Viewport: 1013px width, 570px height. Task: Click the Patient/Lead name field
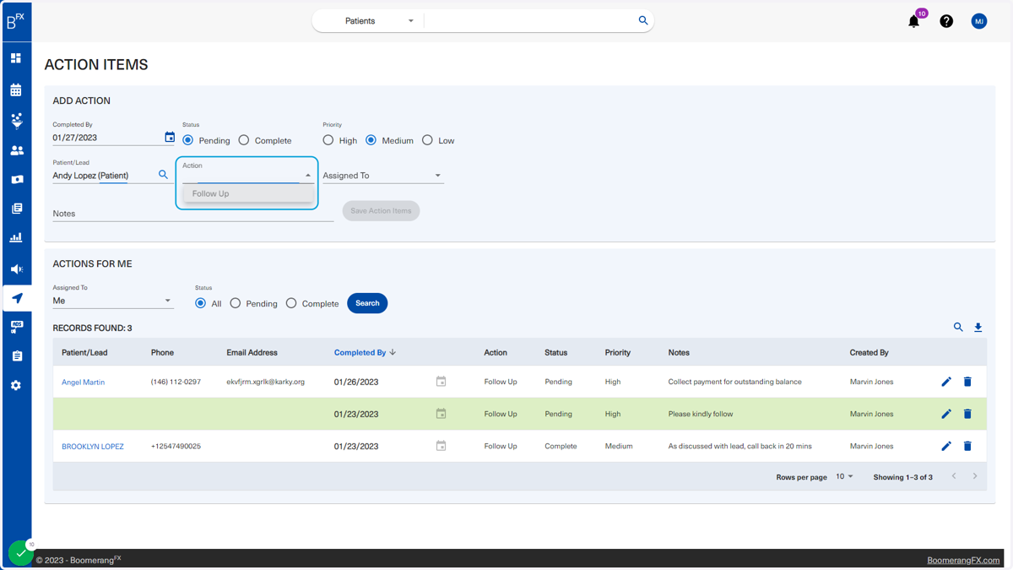pos(104,176)
